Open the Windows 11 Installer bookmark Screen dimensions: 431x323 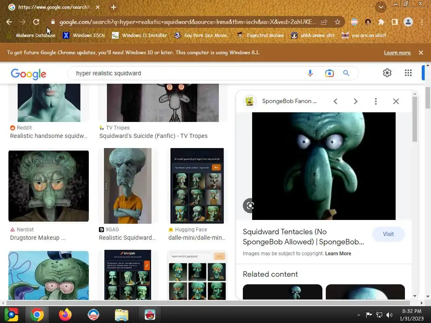[x=140, y=35]
